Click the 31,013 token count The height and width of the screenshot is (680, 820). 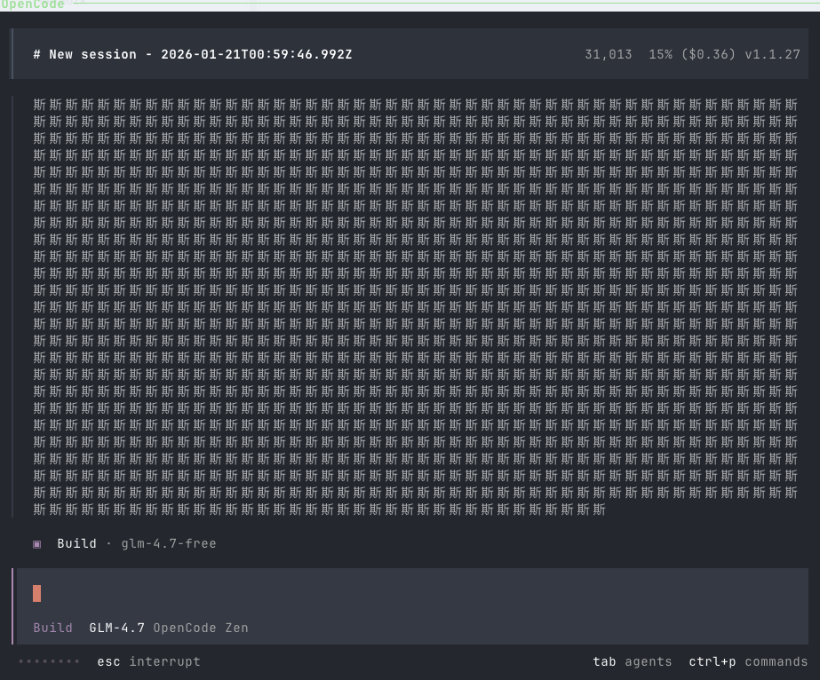pos(609,54)
